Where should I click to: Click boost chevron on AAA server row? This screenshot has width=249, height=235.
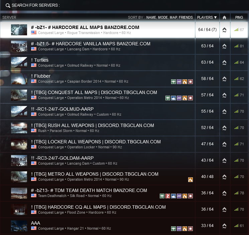[x=224, y=226]
